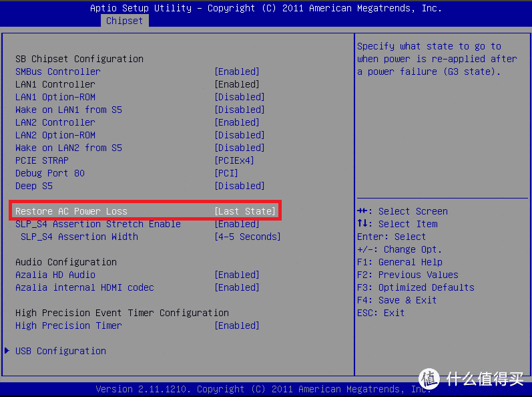Click the Version 2.11.1210 footer text

[263, 389]
